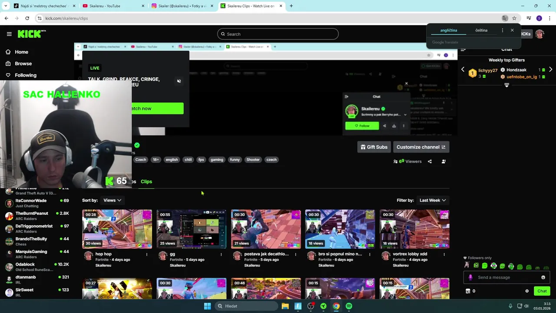Screen dimensions: 556x313
Task: Close the Google Translate popup
Action: [512, 30]
